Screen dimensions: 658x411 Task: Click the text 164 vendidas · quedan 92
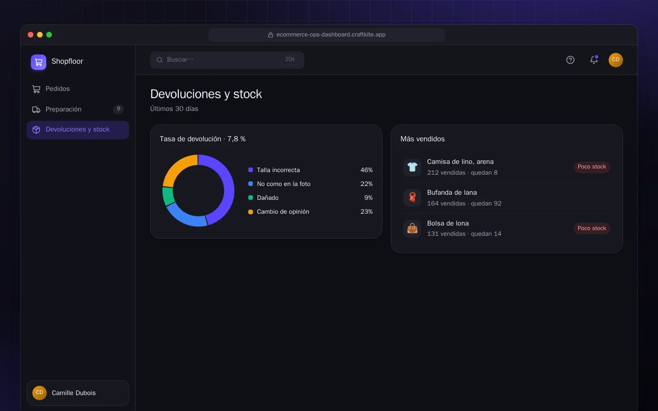(464, 203)
